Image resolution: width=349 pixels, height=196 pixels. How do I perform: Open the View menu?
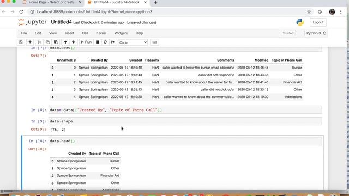click(x=53, y=33)
